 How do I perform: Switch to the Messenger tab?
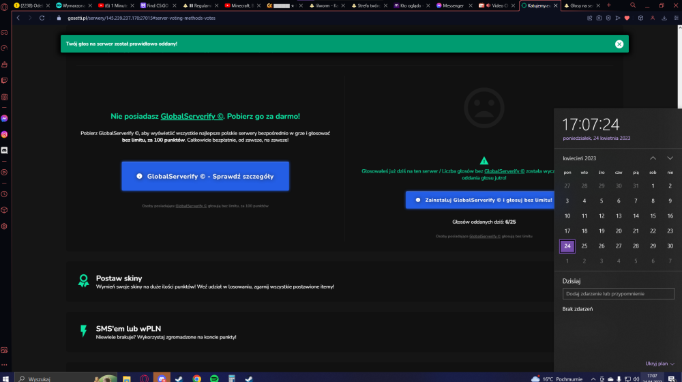coord(453,5)
